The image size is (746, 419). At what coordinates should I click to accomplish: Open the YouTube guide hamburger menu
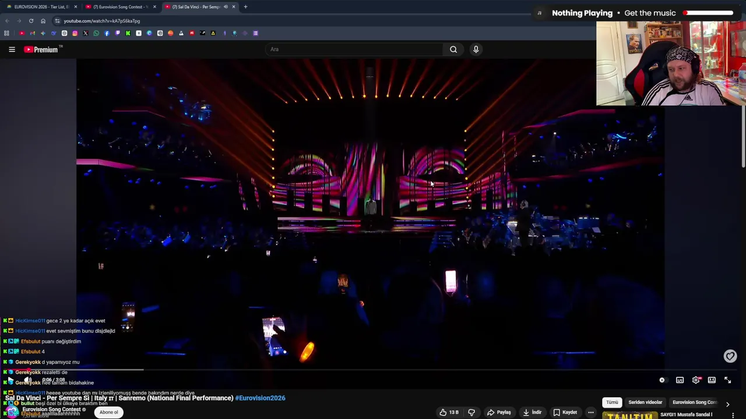[x=12, y=49]
